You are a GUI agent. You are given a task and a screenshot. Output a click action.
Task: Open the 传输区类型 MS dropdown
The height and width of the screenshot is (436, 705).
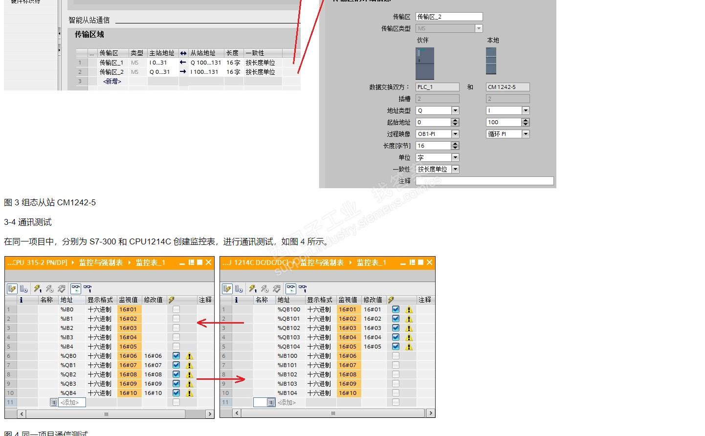coord(479,28)
